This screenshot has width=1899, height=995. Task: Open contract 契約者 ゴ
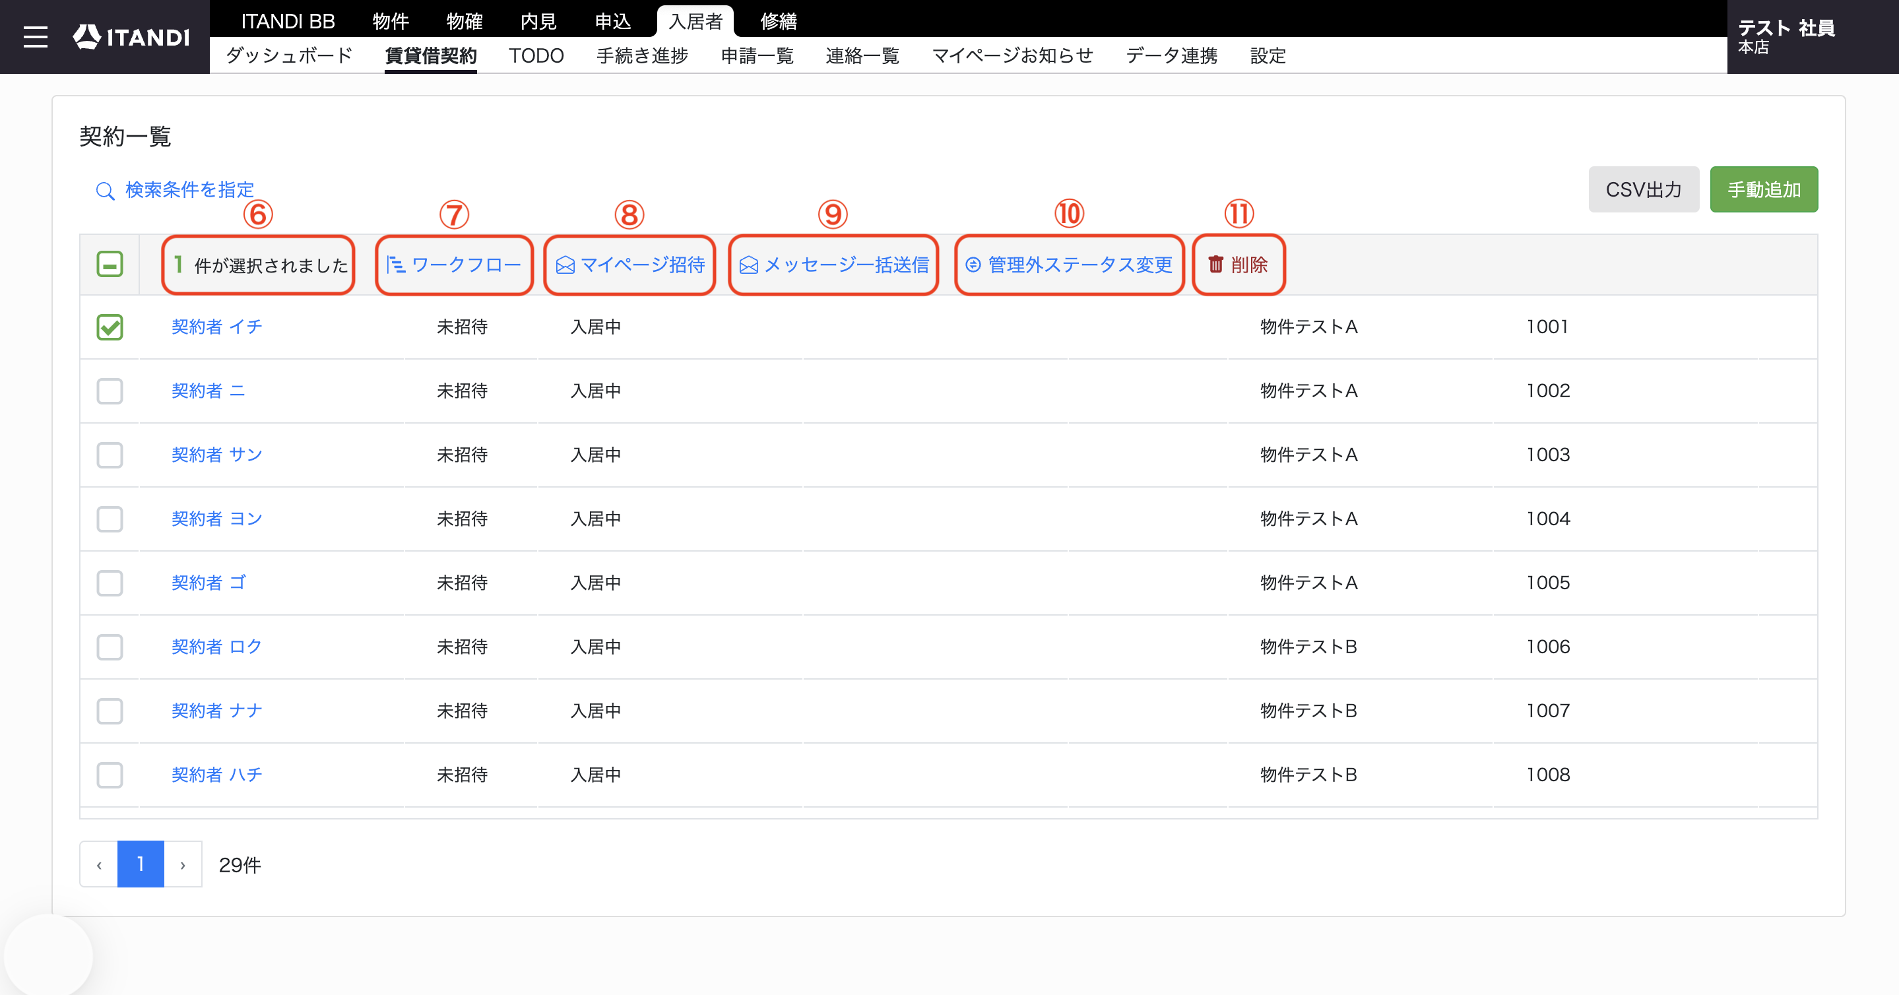point(208,583)
